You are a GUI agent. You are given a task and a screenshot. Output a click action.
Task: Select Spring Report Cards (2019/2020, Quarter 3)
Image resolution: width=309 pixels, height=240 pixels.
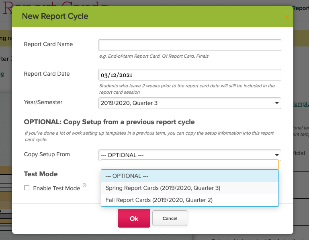click(x=190, y=188)
